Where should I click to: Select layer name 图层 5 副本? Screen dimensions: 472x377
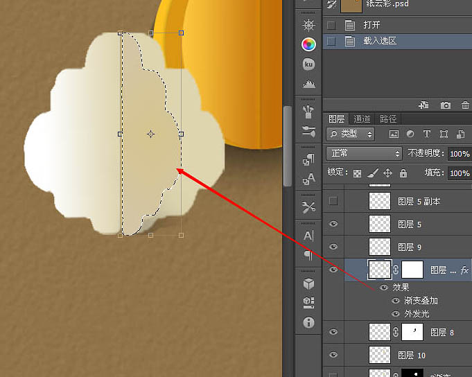tap(419, 201)
